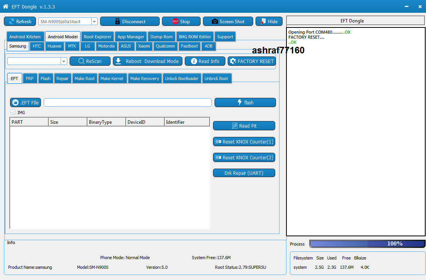
Task: Select the ASUS brand tab
Action: pos(126,46)
